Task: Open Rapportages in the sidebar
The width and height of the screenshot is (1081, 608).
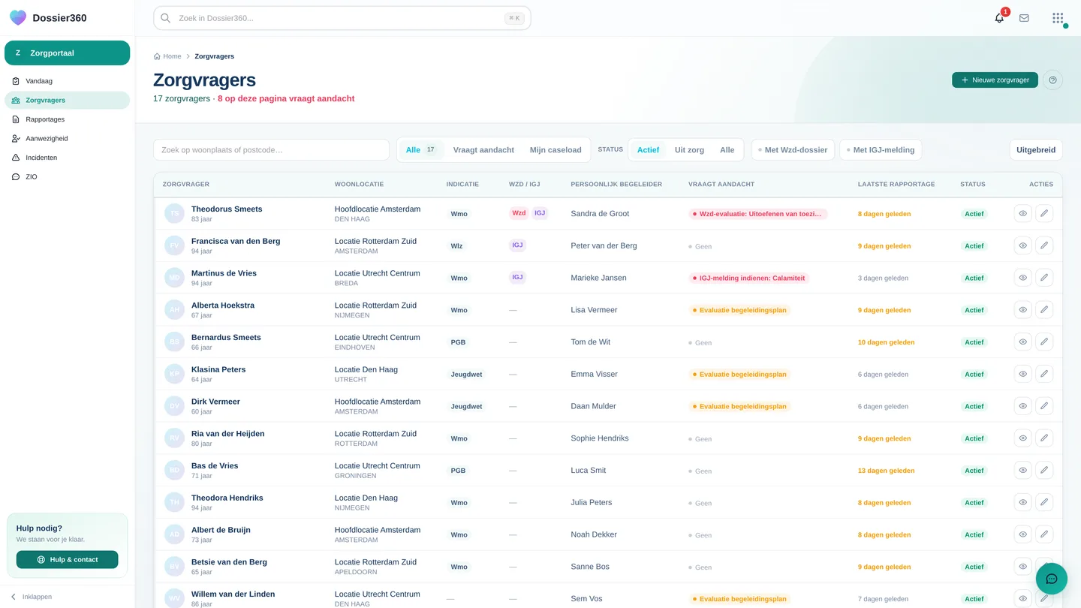Action: point(68,119)
